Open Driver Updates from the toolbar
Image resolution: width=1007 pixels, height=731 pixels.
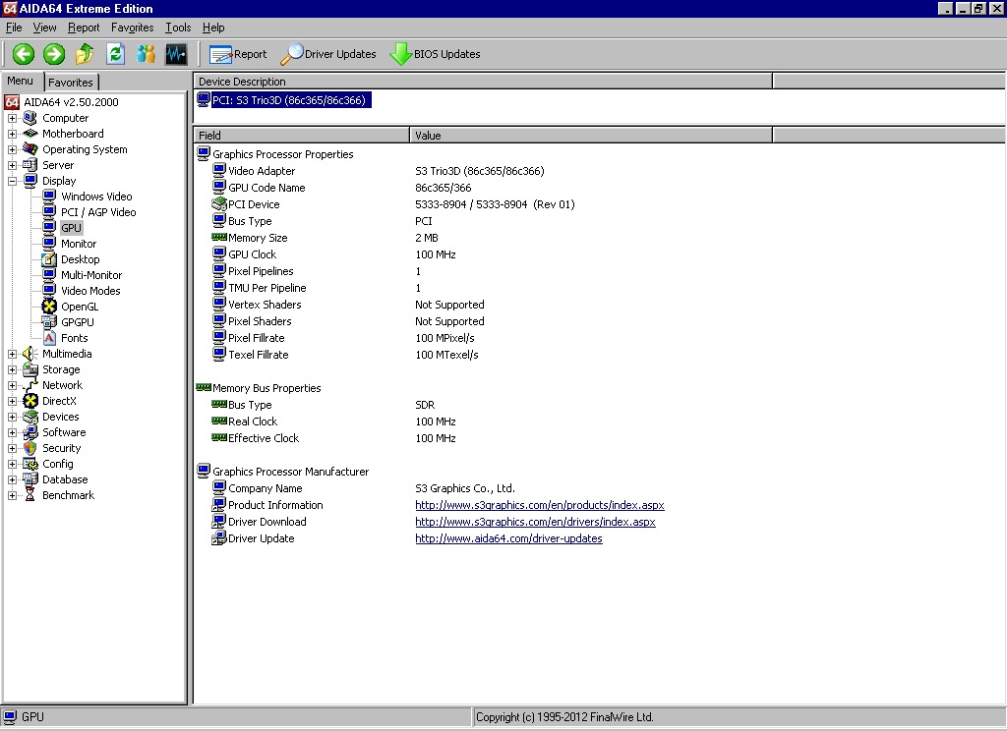tap(328, 54)
